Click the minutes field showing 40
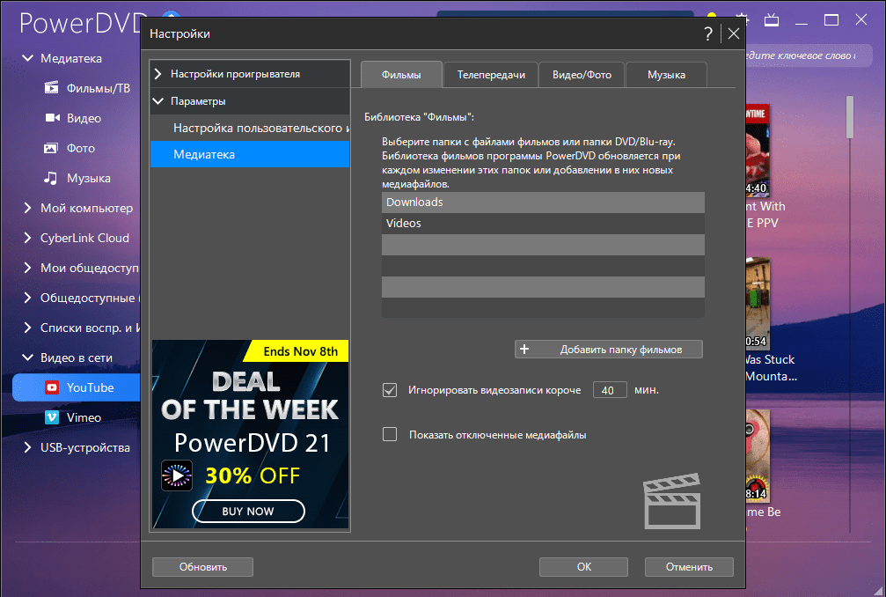Viewport: 886px width, 597px height. [x=610, y=390]
